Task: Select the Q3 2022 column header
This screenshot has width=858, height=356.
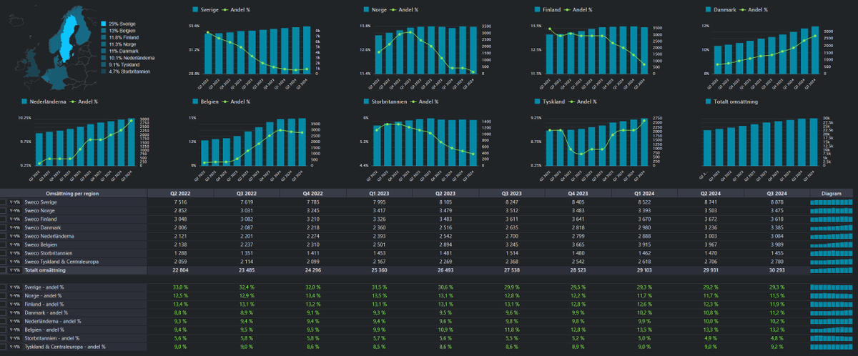Action: pyautogui.click(x=246, y=193)
